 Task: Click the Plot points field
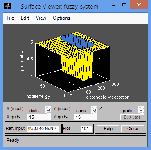pos(86,129)
